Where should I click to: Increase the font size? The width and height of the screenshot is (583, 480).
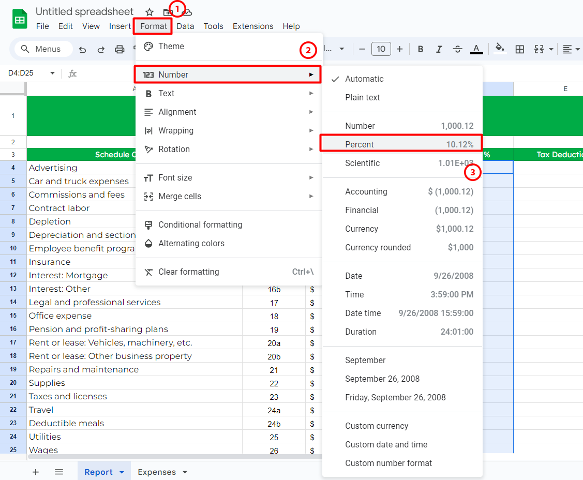pyautogui.click(x=400, y=49)
